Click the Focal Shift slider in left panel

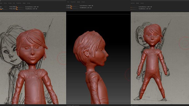coord(13,6)
